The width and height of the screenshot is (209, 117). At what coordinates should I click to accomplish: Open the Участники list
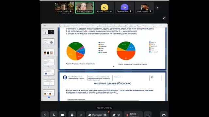[98, 115]
